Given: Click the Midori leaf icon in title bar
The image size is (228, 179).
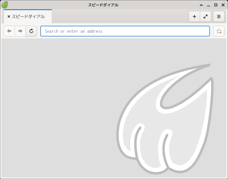Looking at the screenshot, I should (5, 5).
